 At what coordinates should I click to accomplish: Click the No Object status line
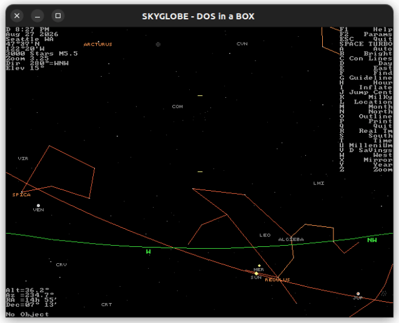pos(27,314)
